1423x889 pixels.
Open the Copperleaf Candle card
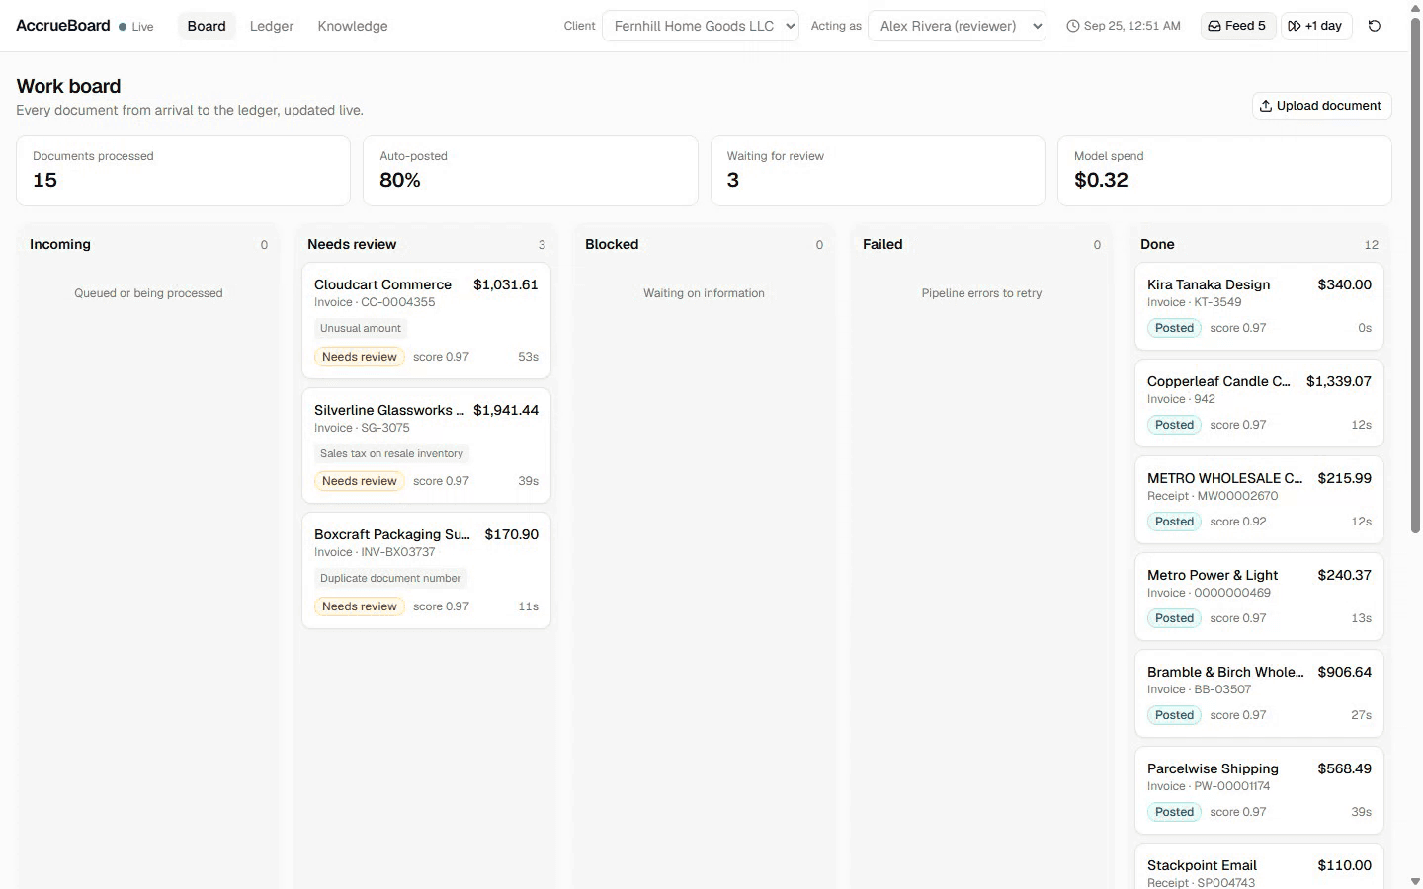1259,403
